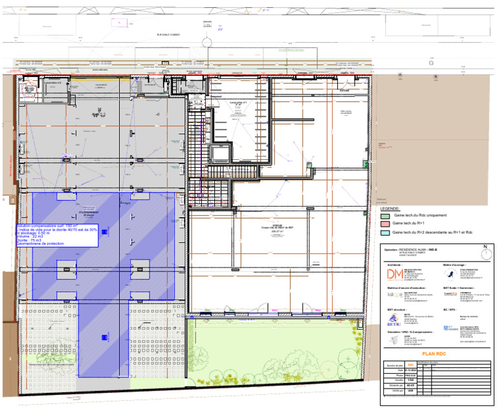Click the 'BET structure :' label
The width and height of the screenshot is (497, 408).
tap(397, 310)
